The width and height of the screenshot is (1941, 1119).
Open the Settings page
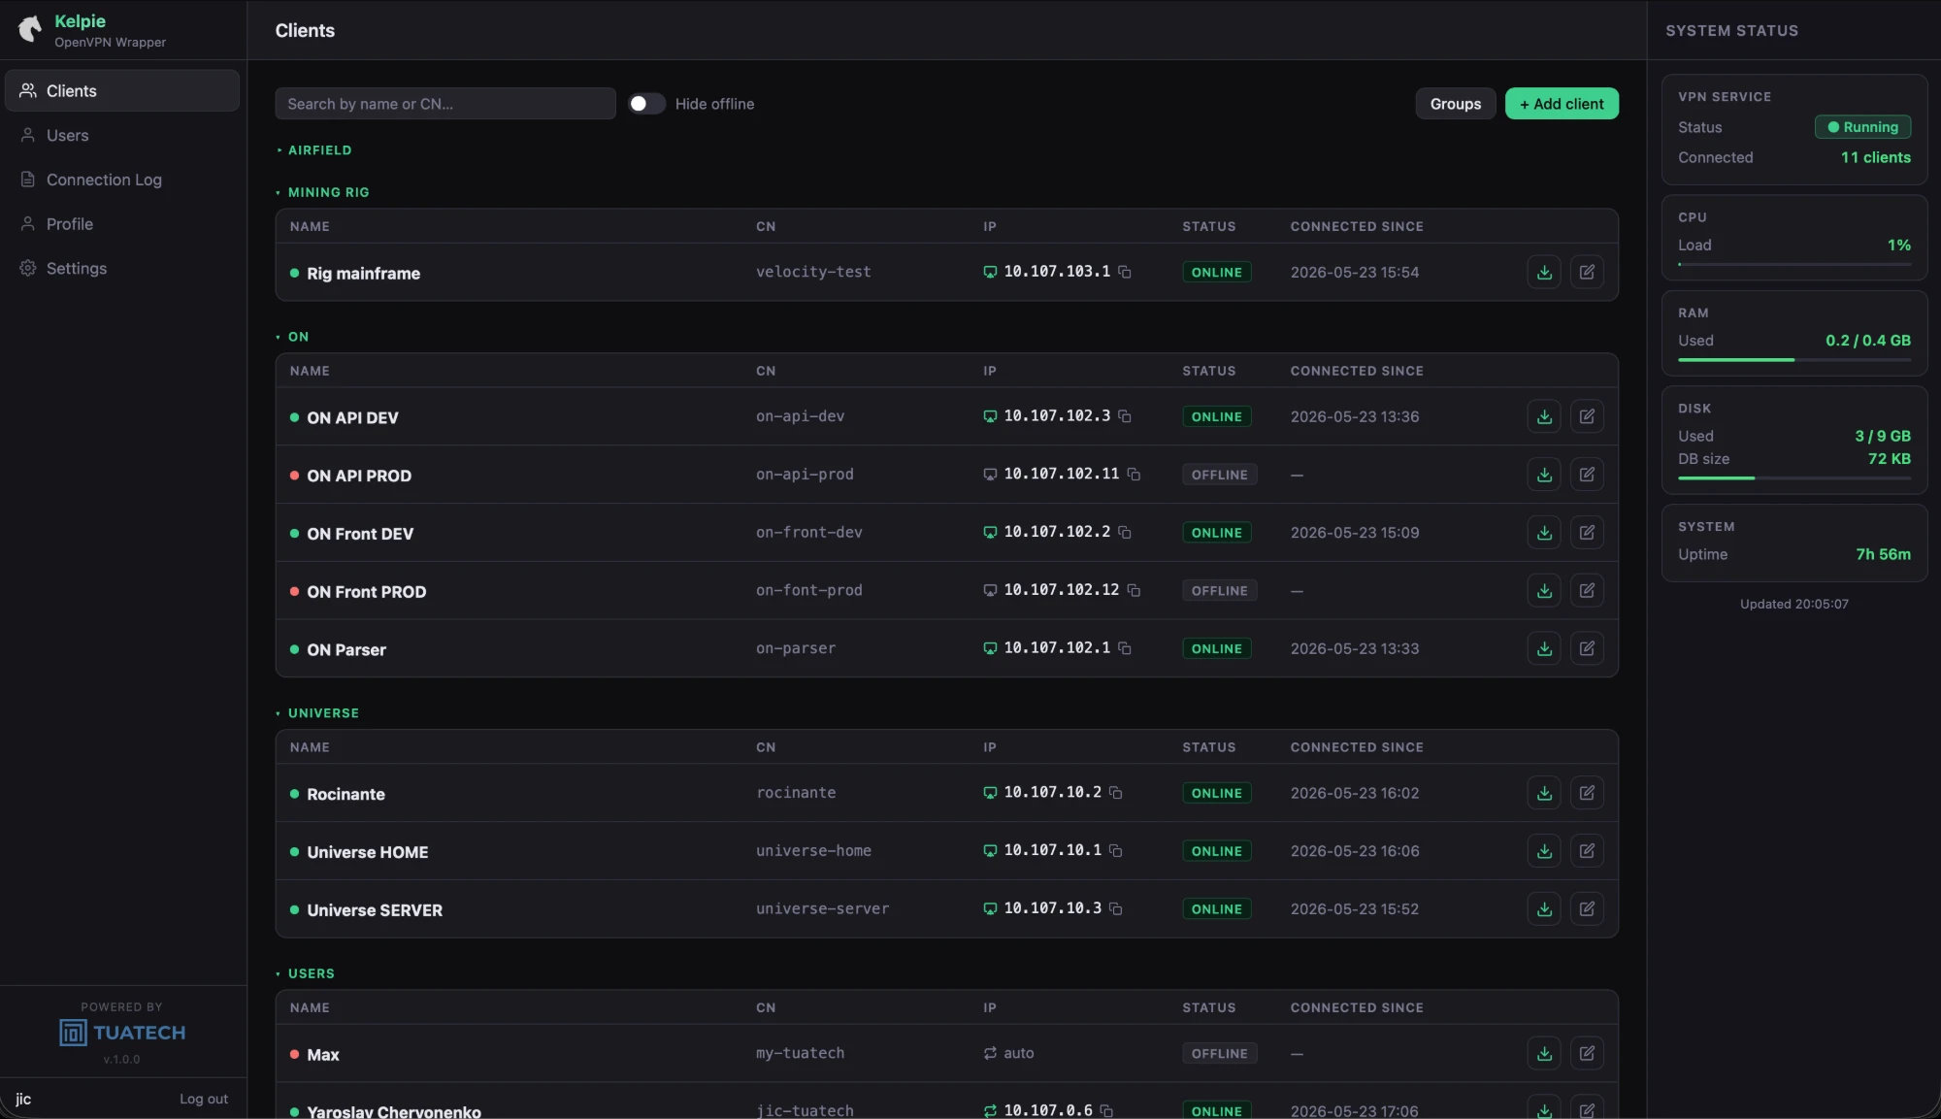(122, 269)
